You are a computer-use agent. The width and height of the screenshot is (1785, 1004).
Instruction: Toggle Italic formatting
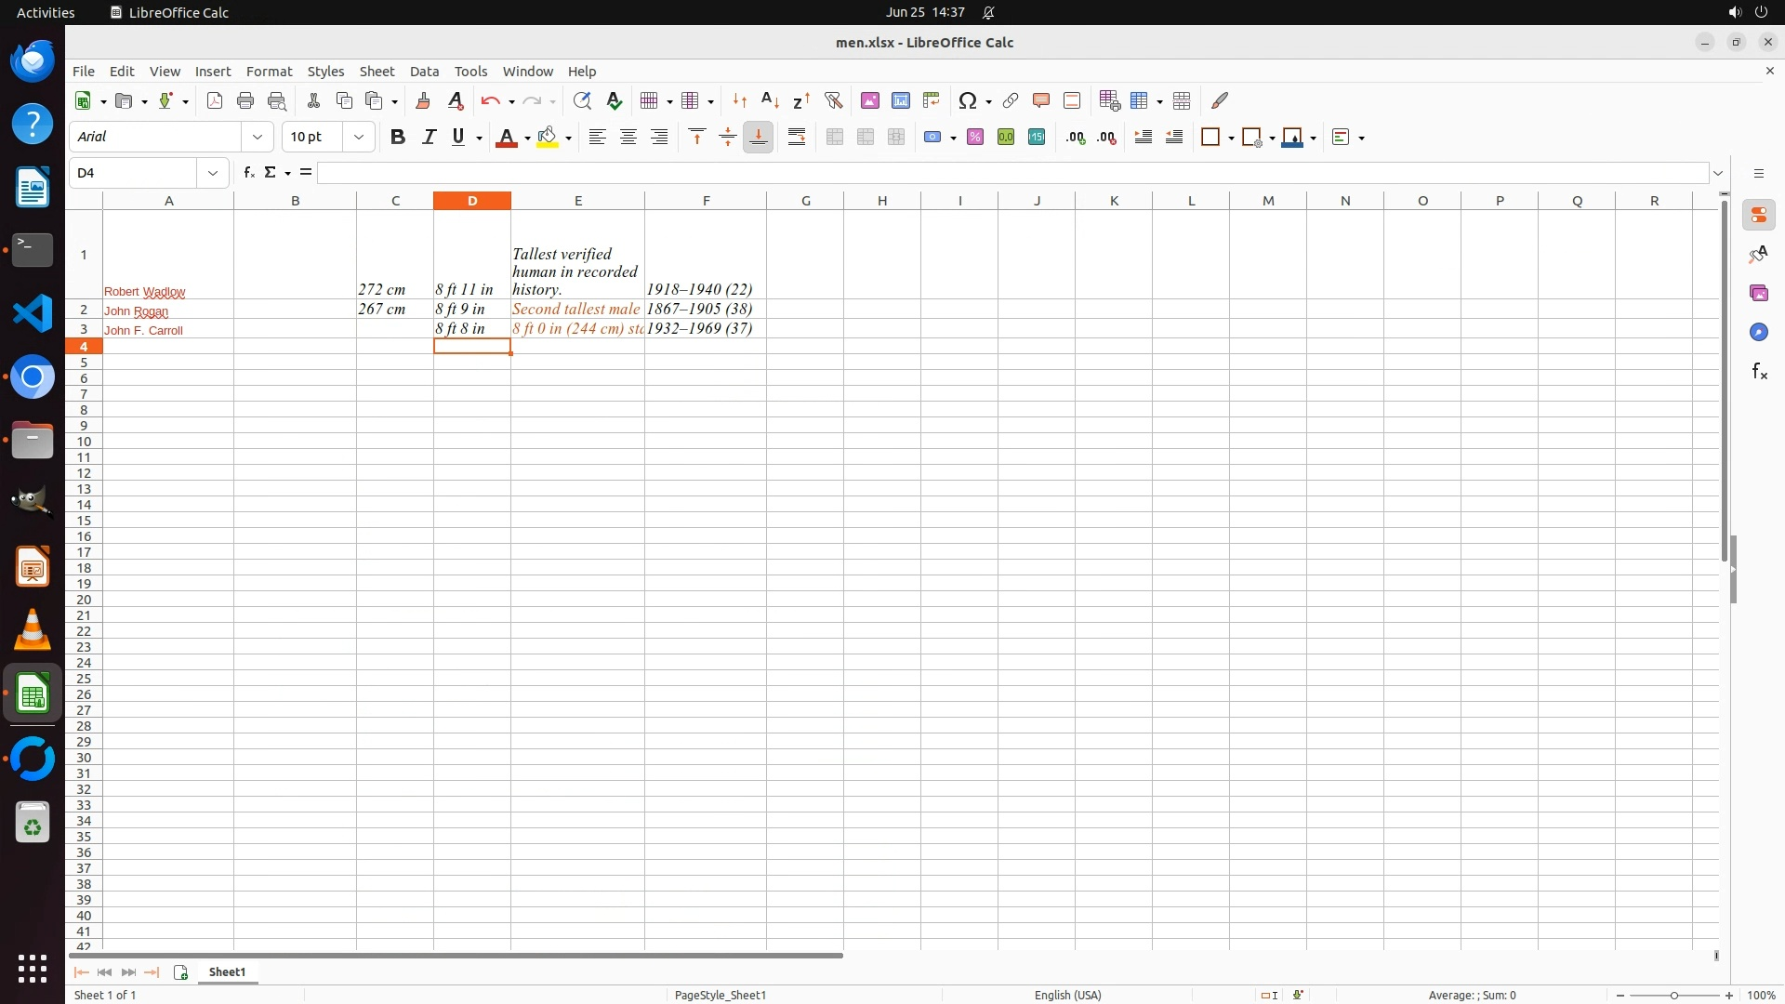[429, 138]
